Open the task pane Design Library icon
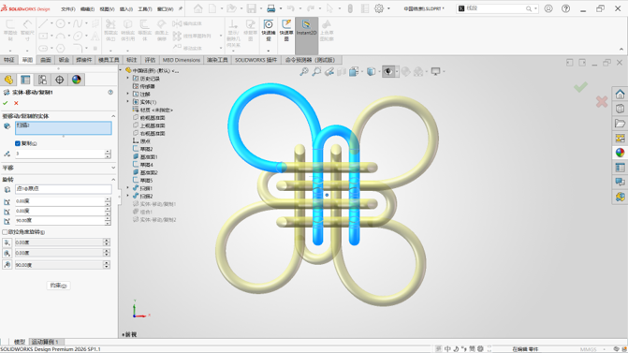This screenshot has height=353, width=628. 620,109
